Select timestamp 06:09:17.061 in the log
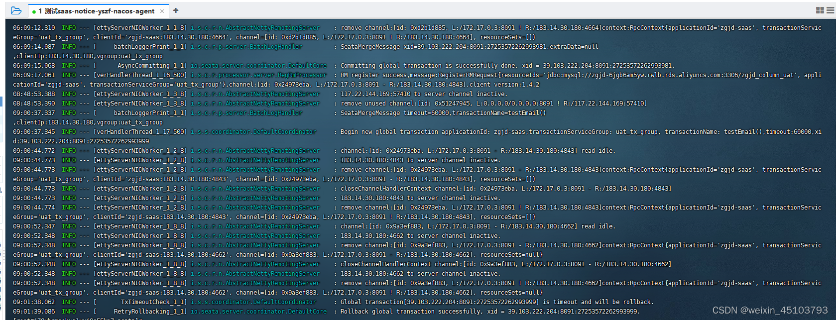The height and width of the screenshot is (320, 836). 34,75
